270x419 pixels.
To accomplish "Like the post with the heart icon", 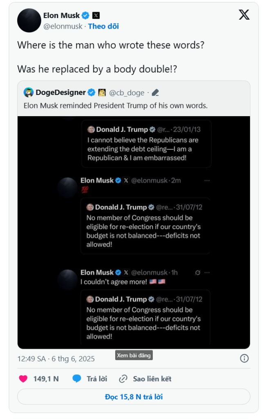I will [24, 378].
